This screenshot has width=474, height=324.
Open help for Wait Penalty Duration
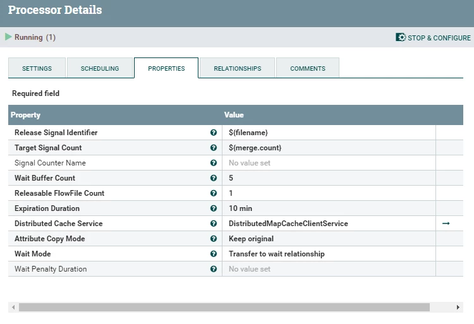[214, 269]
